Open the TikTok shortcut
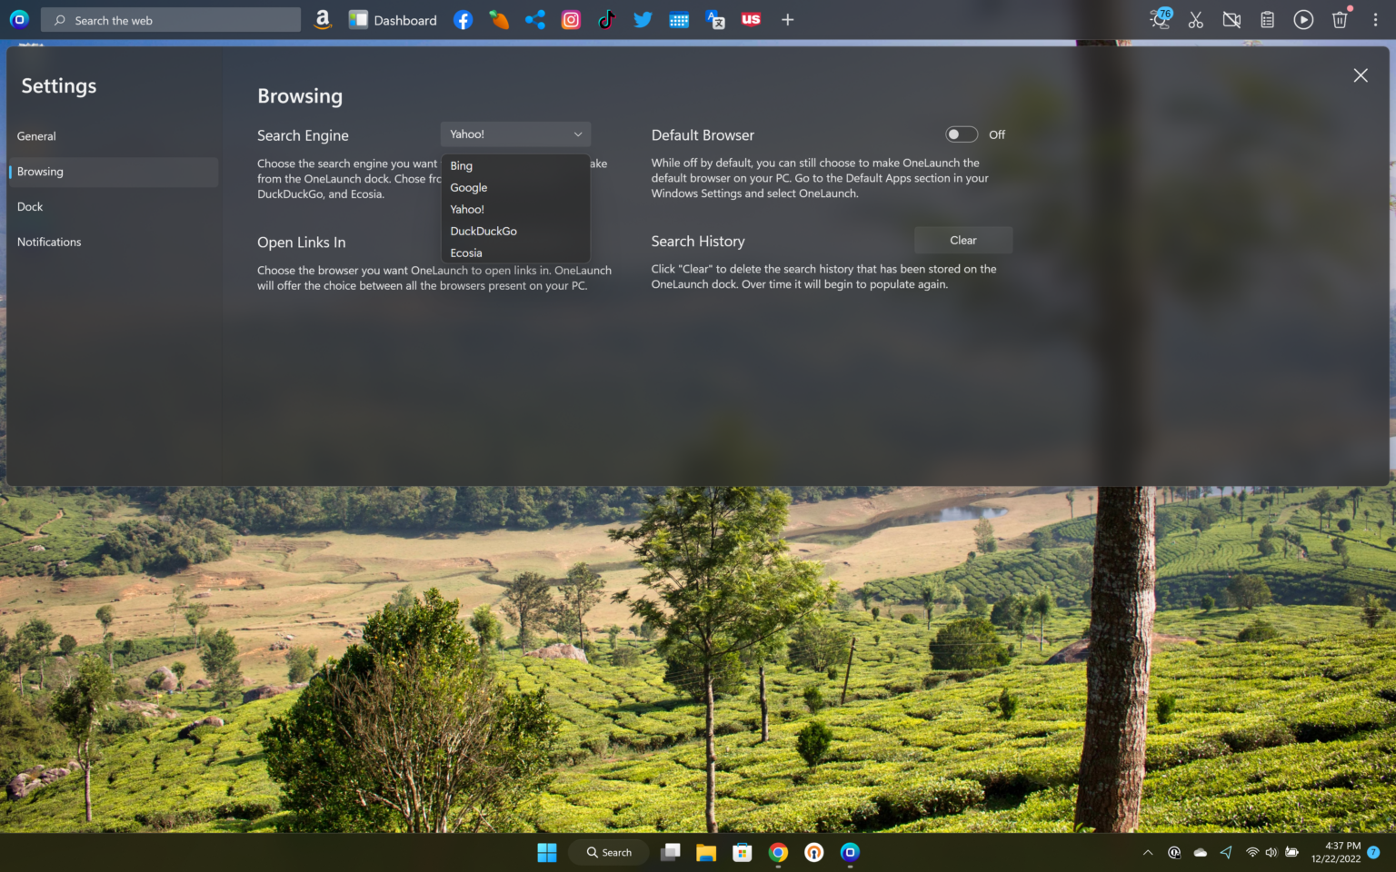The width and height of the screenshot is (1396, 872). pos(606,19)
